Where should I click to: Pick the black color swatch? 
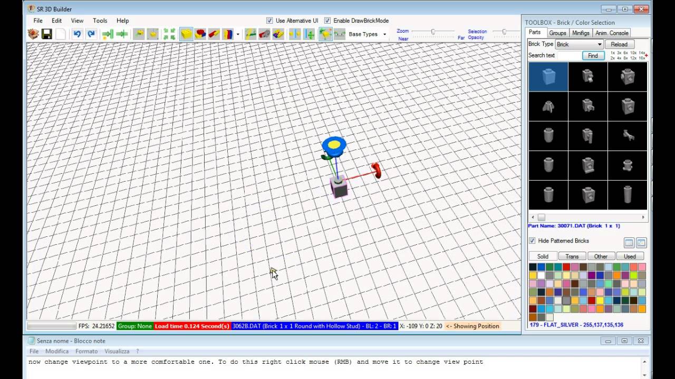click(533, 267)
